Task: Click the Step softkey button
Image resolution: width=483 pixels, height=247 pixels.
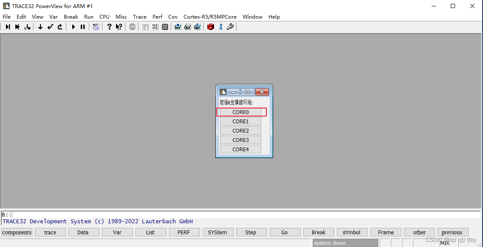Action: coord(251,232)
